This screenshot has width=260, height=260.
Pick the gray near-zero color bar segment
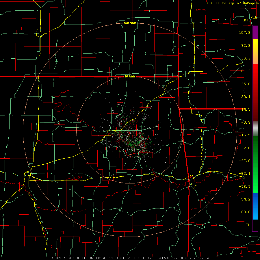coord(255,129)
